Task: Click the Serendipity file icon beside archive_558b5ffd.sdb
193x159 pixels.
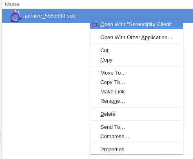Action: (x=16, y=16)
